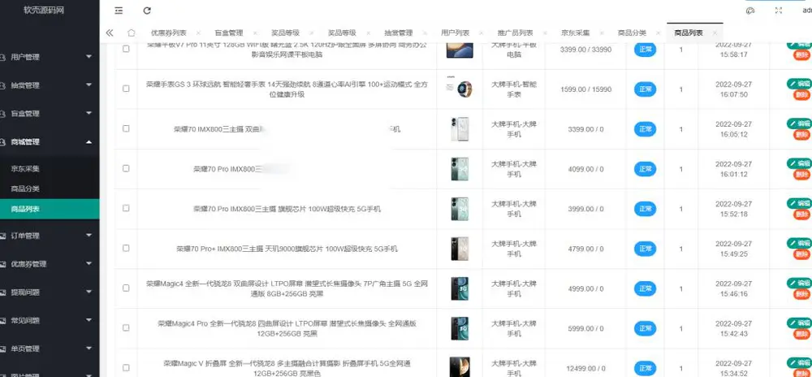Expand the 用户管理 sidebar menu
Image resolution: width=812 pixels, height=377 pixels.
point(50,57)
